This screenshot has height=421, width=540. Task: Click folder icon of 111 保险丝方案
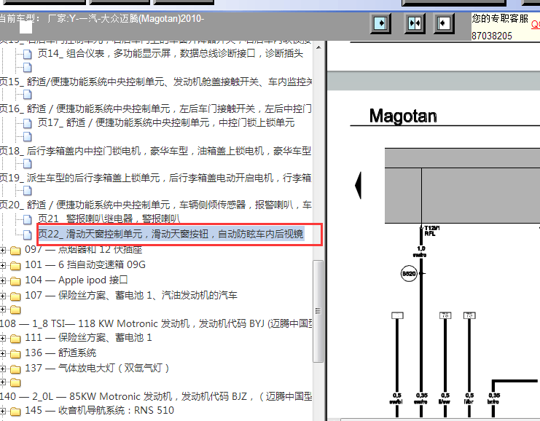click(x=15, y=339)
